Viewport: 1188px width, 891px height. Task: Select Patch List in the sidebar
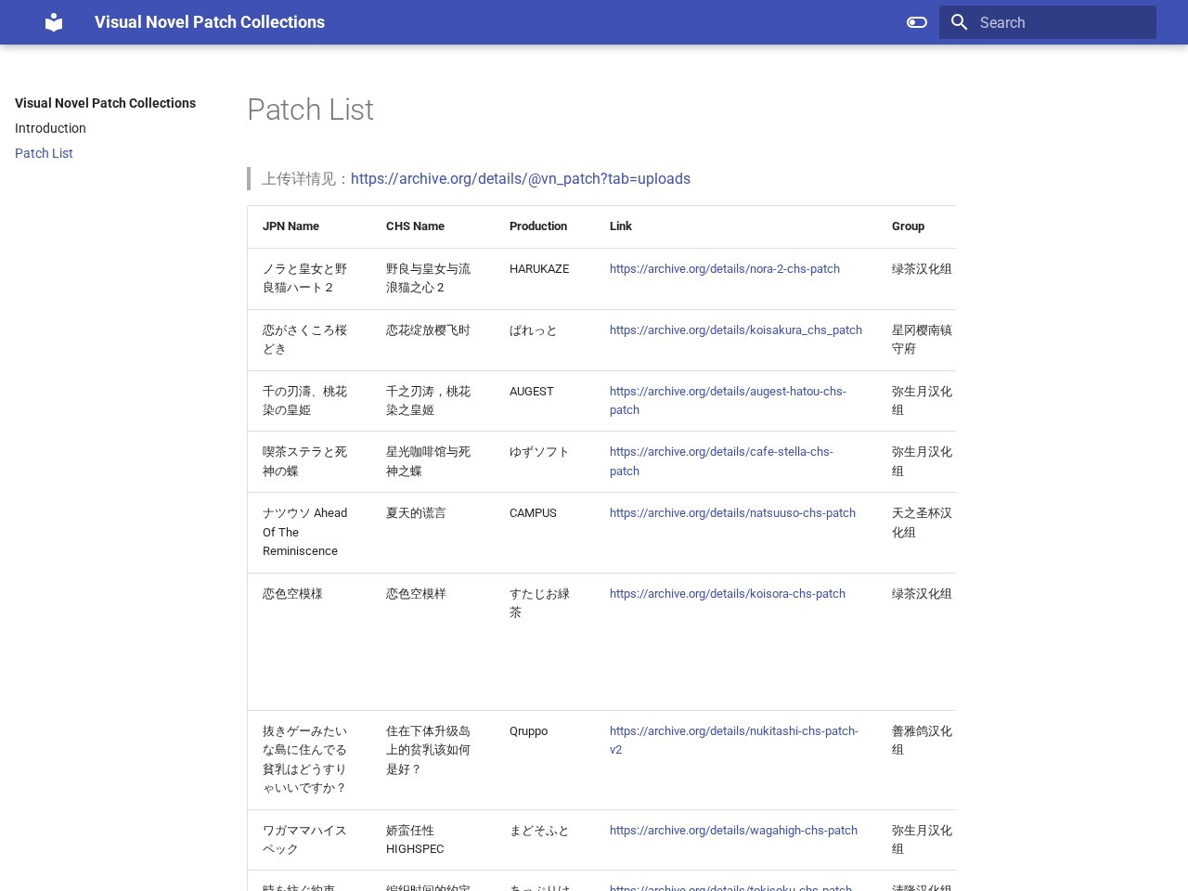44,153
